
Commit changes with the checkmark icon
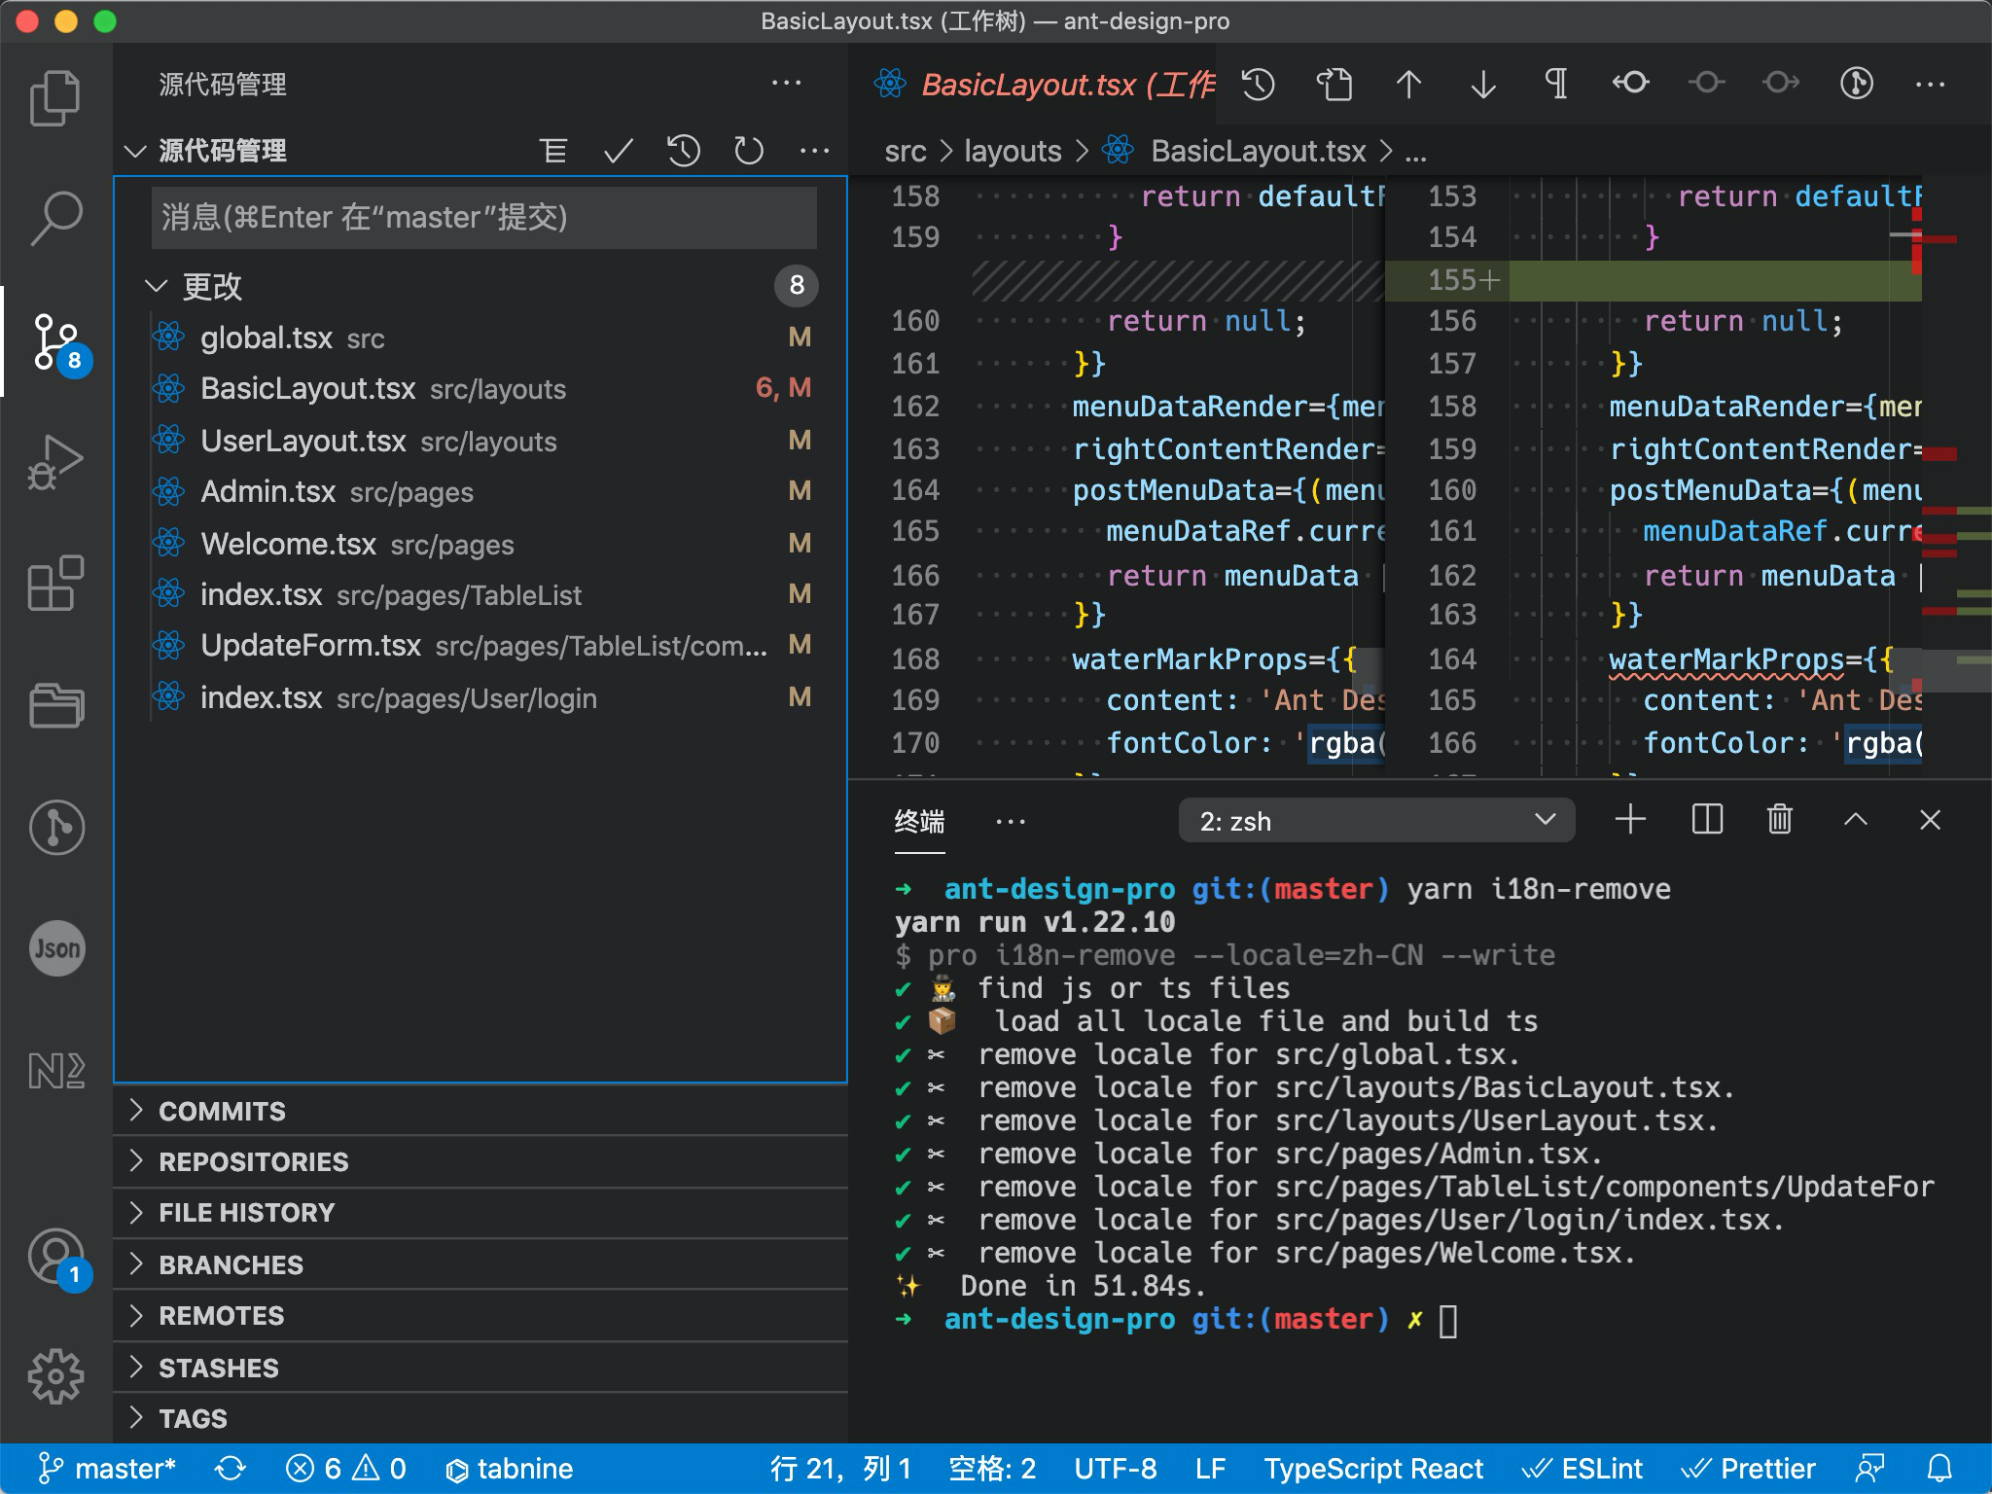click(618, 151)
